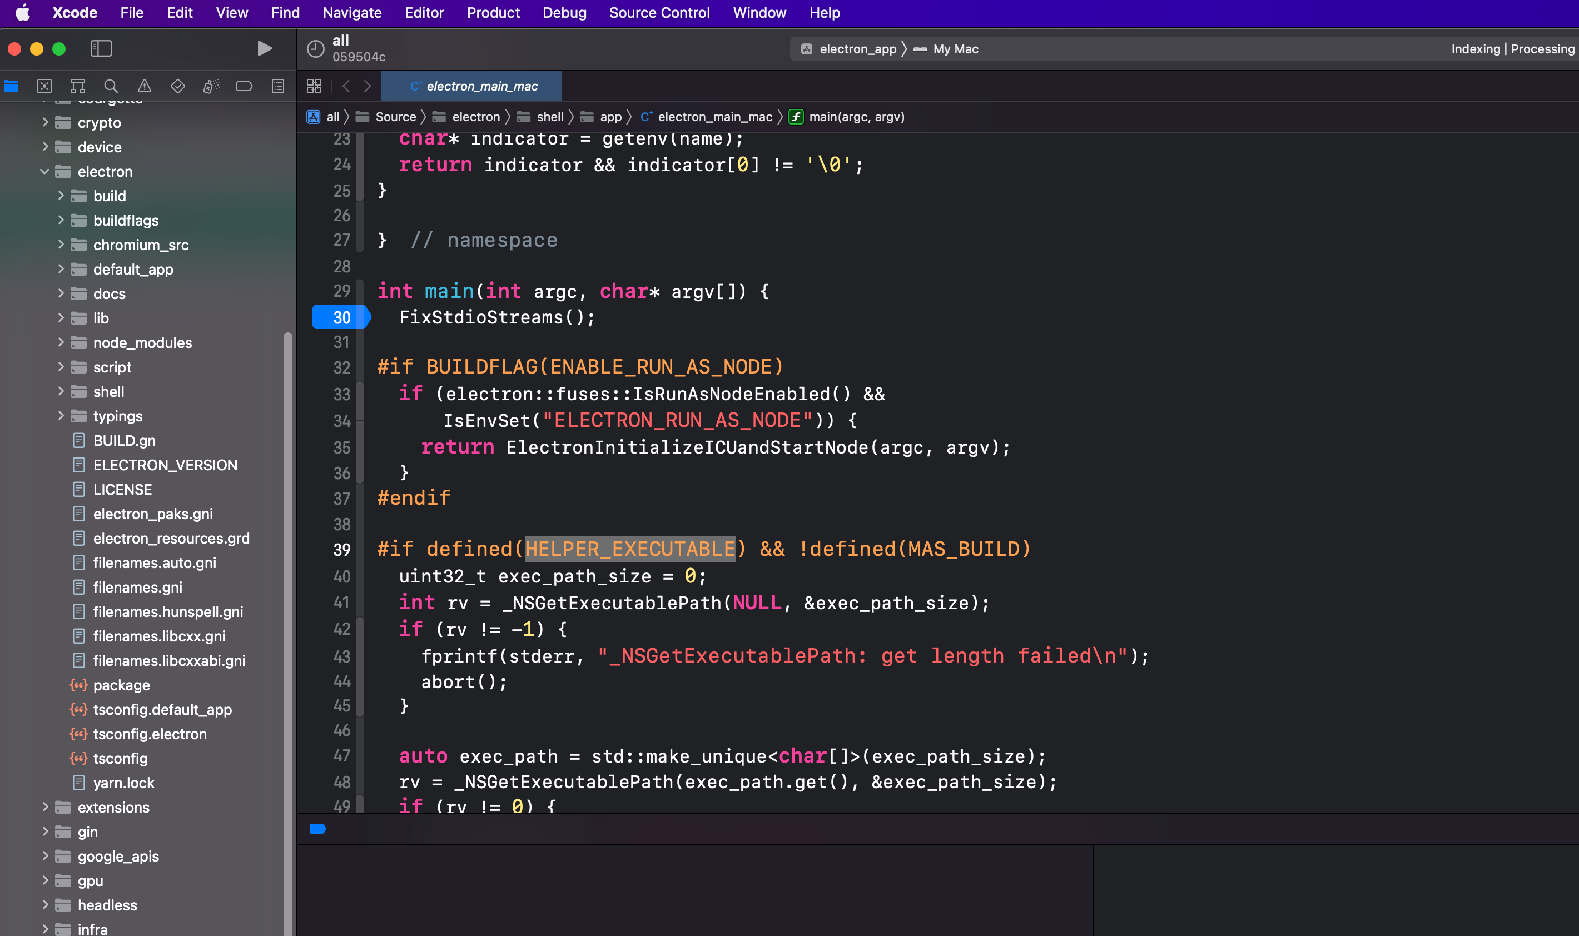1579x936 pixels.
Task: Open the Editor menu
Action: [x=424, y=13]
